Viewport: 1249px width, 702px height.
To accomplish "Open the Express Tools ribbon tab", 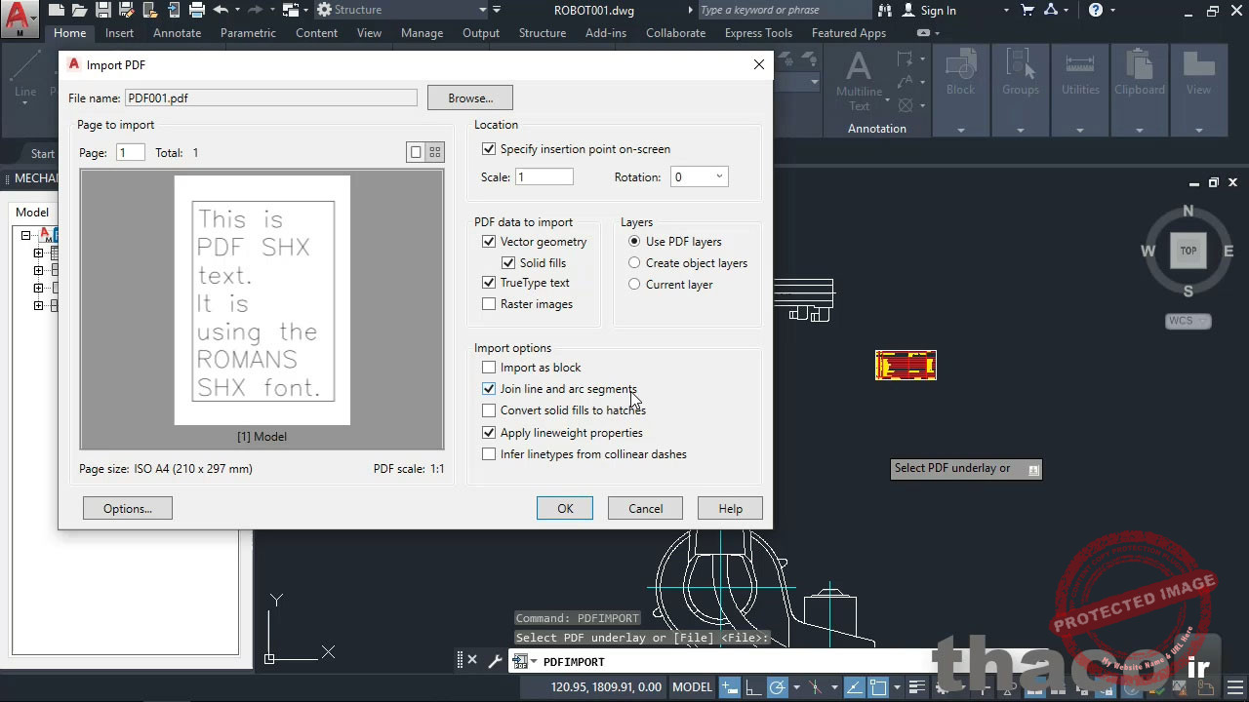I will tap(758, 33).
